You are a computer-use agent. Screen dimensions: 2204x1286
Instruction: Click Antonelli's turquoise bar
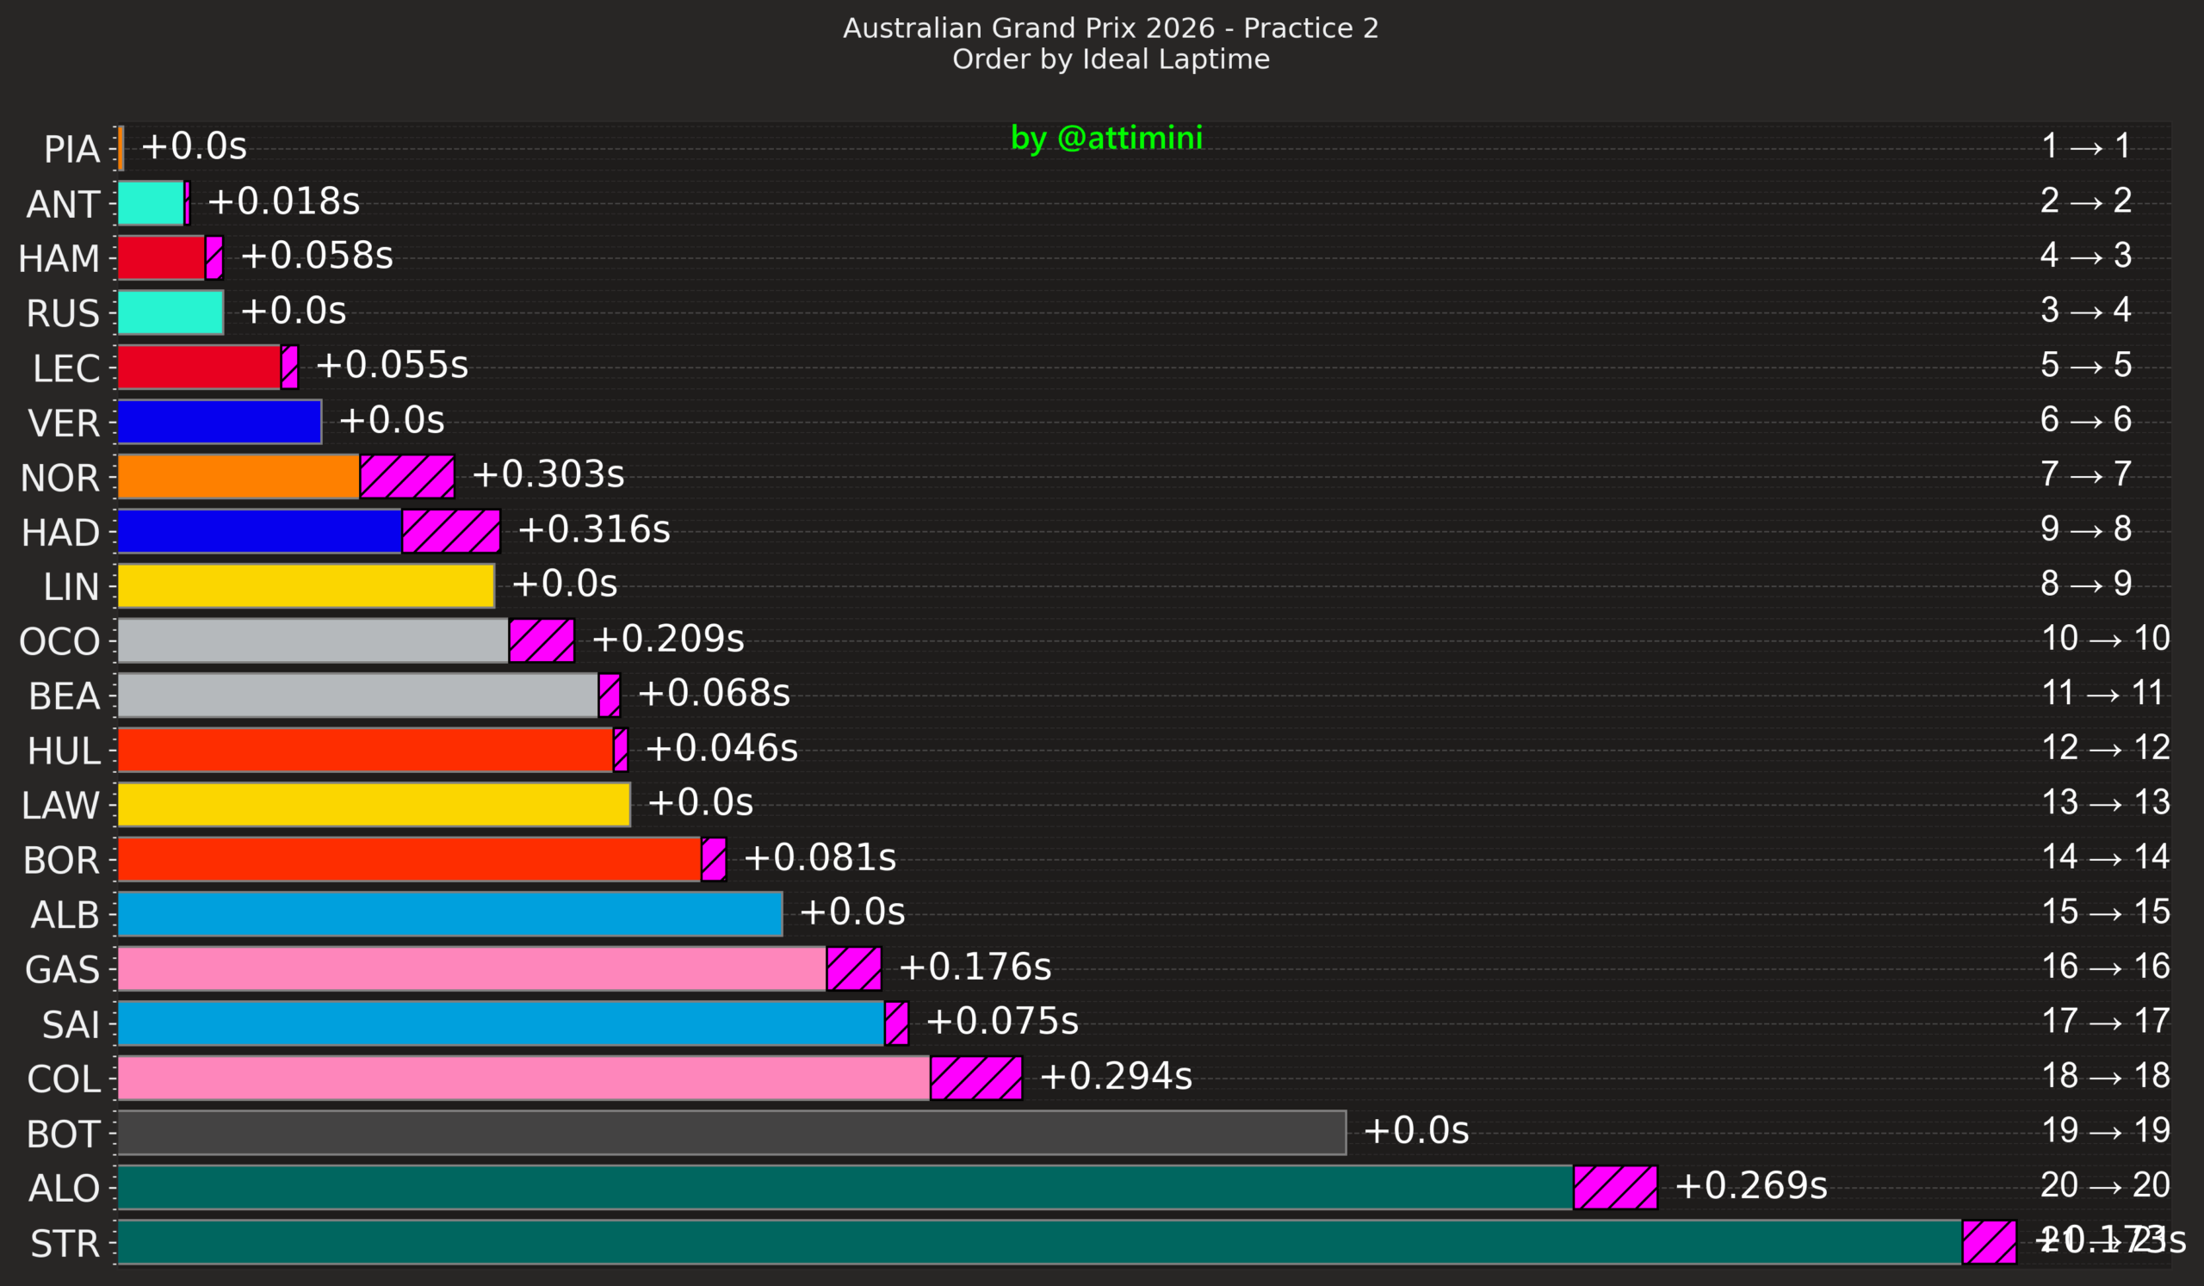tap(151, 203)
